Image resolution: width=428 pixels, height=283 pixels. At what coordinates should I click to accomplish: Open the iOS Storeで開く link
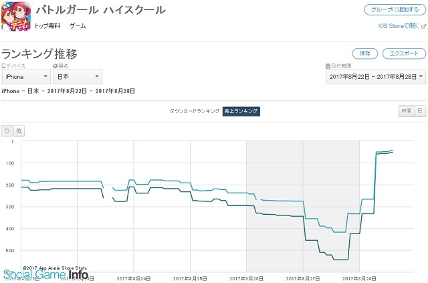coord(399,26)
